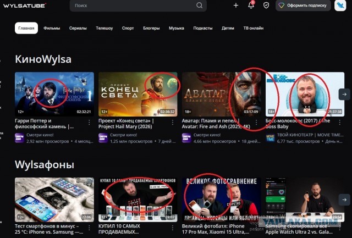352x238 pixels.
Task: Click 6,77 тыс. просмотров text
Action: [298, 142]
